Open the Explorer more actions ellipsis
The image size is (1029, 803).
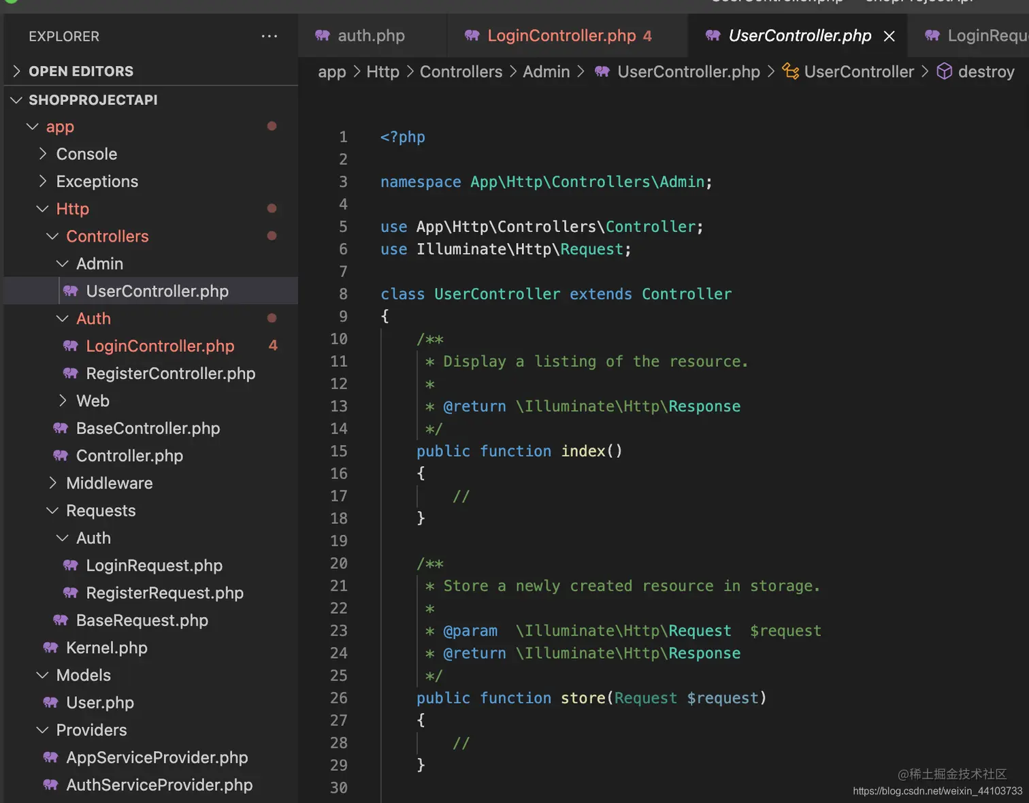269,36
